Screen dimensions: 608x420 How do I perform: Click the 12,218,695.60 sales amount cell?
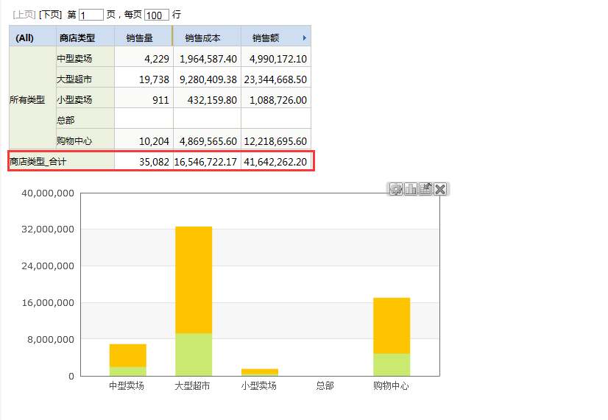[x=276, y=139]
